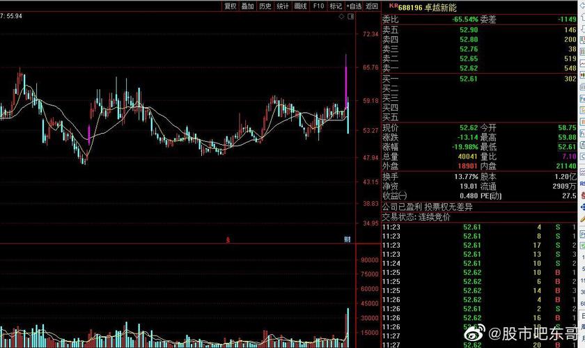Select the 标记 mark button
The width and height of the screenshot is (585, 348).
pos(336,6)
